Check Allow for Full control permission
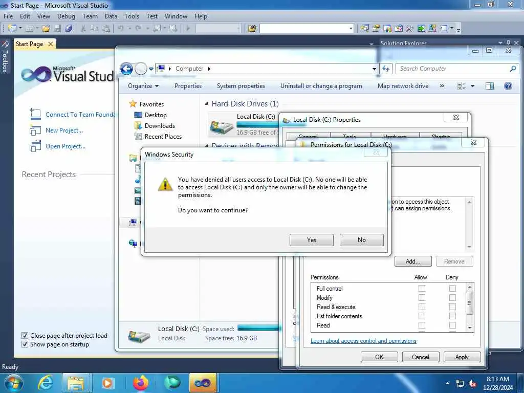The image size is (524, 393). point(422,288)
